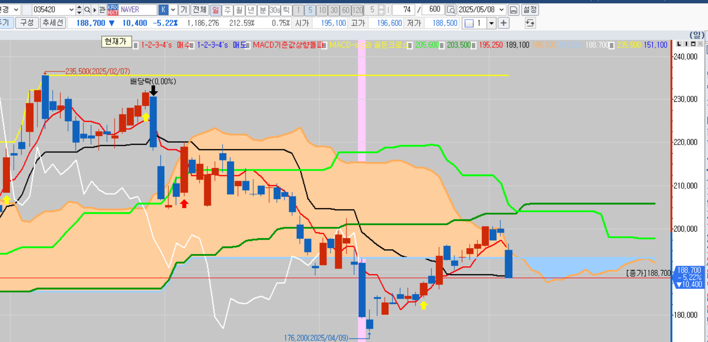This screenshot has height=342, width=708.
Task: Select the 년 yearly period tab
Action: click(x=251, y=10)
